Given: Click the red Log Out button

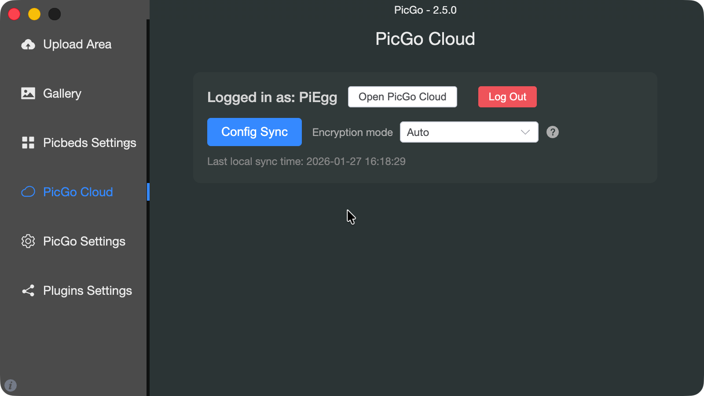Looking at the screenshot, I should point(507,97).
